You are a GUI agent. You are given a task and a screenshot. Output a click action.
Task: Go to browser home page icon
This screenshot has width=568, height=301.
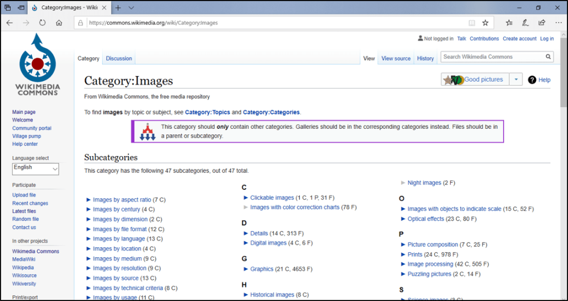coord(59,23)
